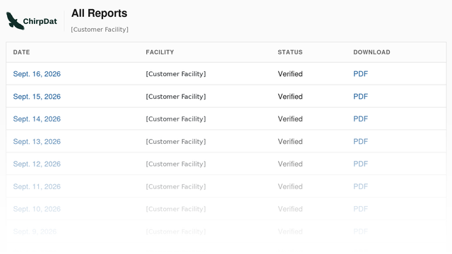Click Verified status in Sept. 16 row
This screenshot has width=452, height=254.
[290, 74]
